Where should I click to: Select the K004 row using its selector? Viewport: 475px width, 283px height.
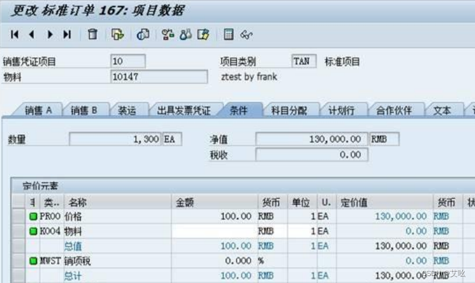[18, 231]
